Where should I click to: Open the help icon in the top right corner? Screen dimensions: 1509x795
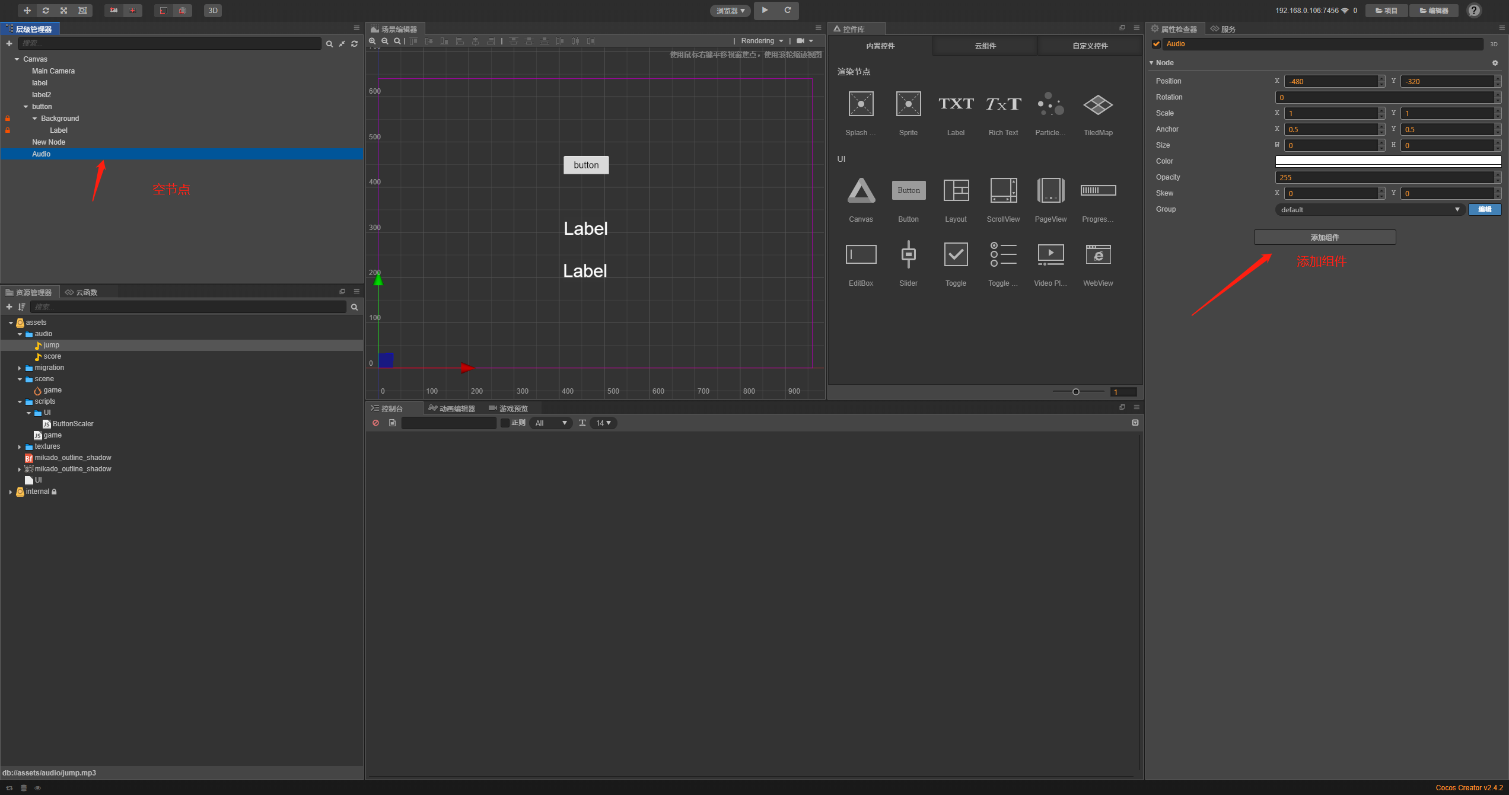(1474, 10)
